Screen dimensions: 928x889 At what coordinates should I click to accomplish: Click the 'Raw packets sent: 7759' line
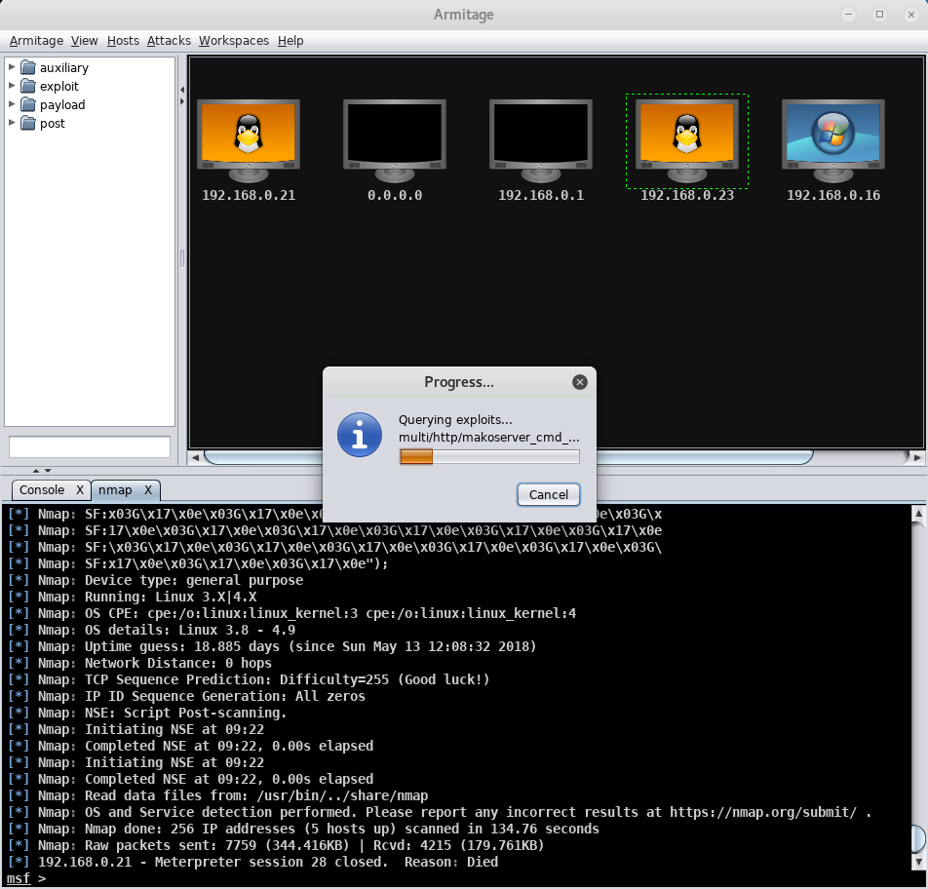point(276,845)
